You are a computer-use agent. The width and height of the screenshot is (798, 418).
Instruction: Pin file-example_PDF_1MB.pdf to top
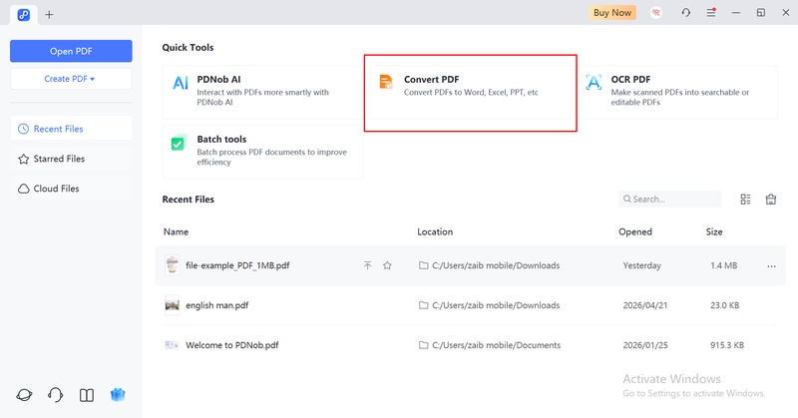pos(367,265)
